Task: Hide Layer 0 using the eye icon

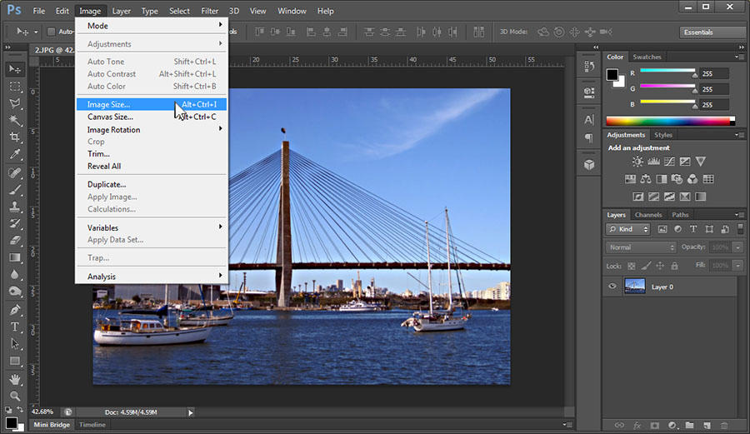Action: click(x=612, y=287)
